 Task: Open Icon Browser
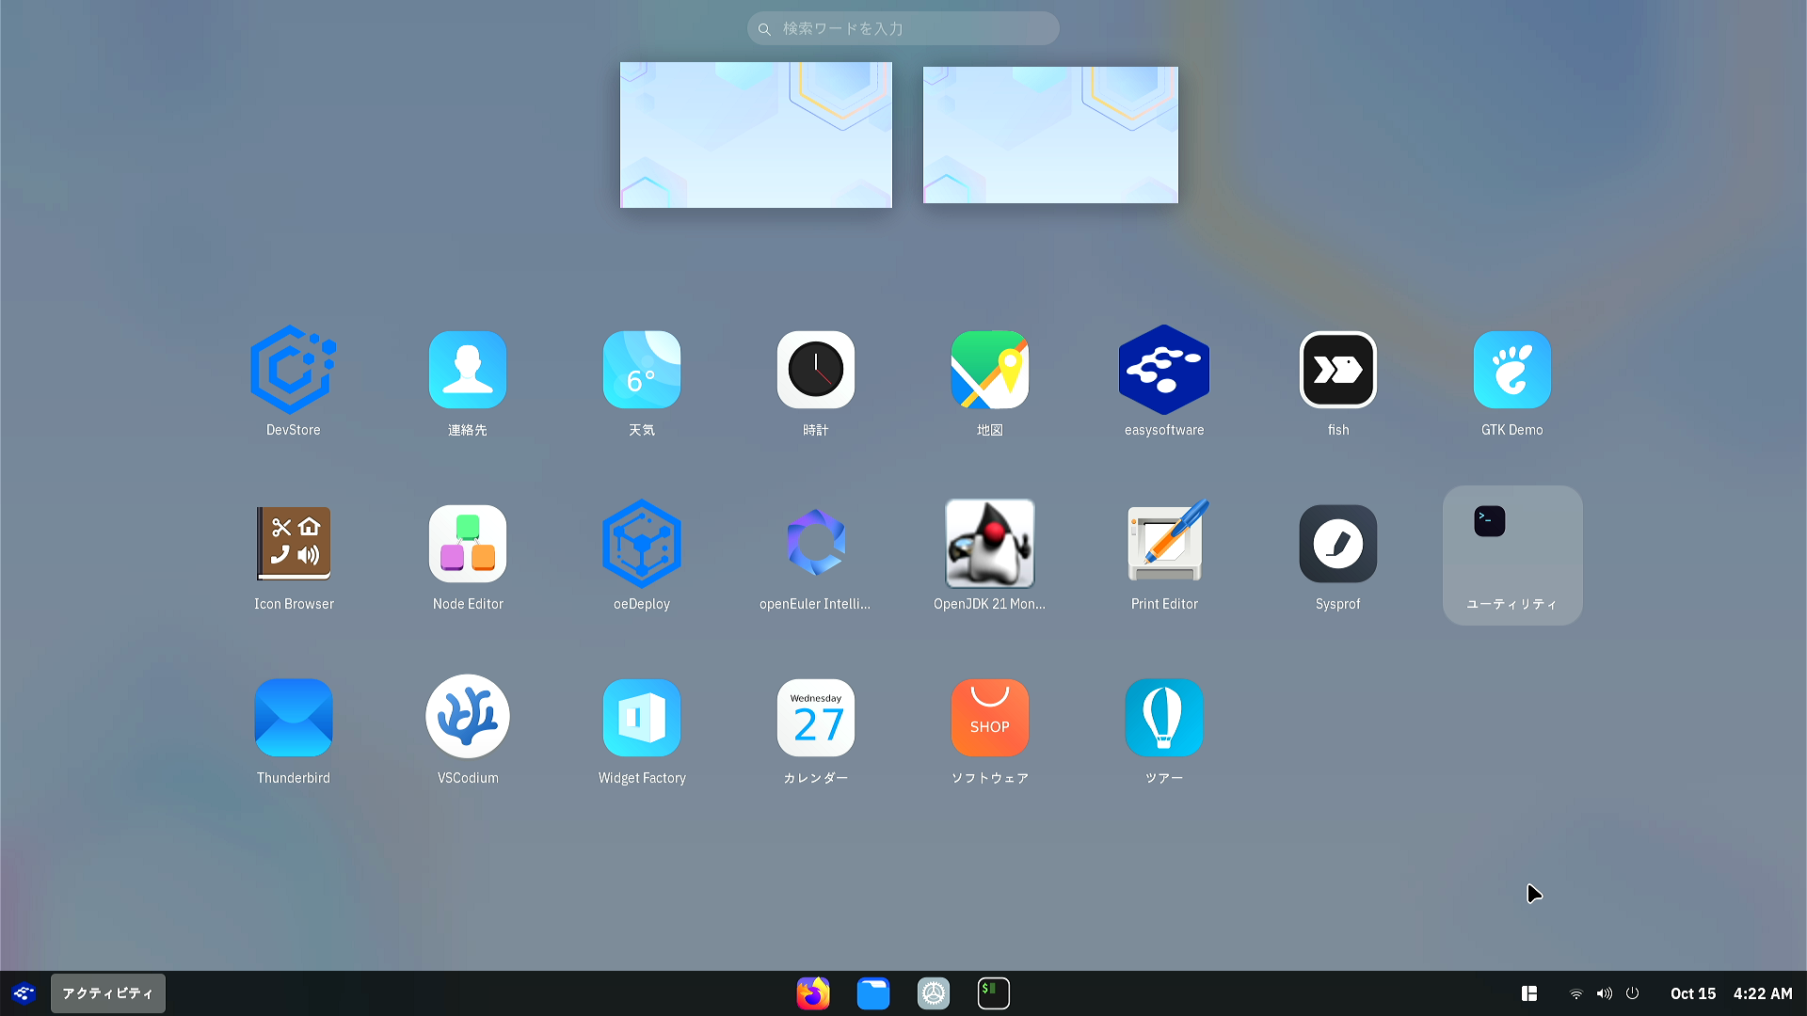pyautogui.click(x=293, y=545)
